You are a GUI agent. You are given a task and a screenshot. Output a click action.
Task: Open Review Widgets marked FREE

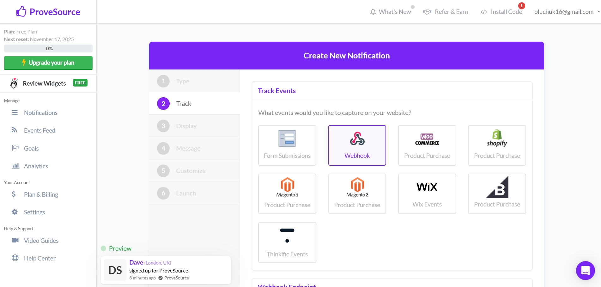44,83
